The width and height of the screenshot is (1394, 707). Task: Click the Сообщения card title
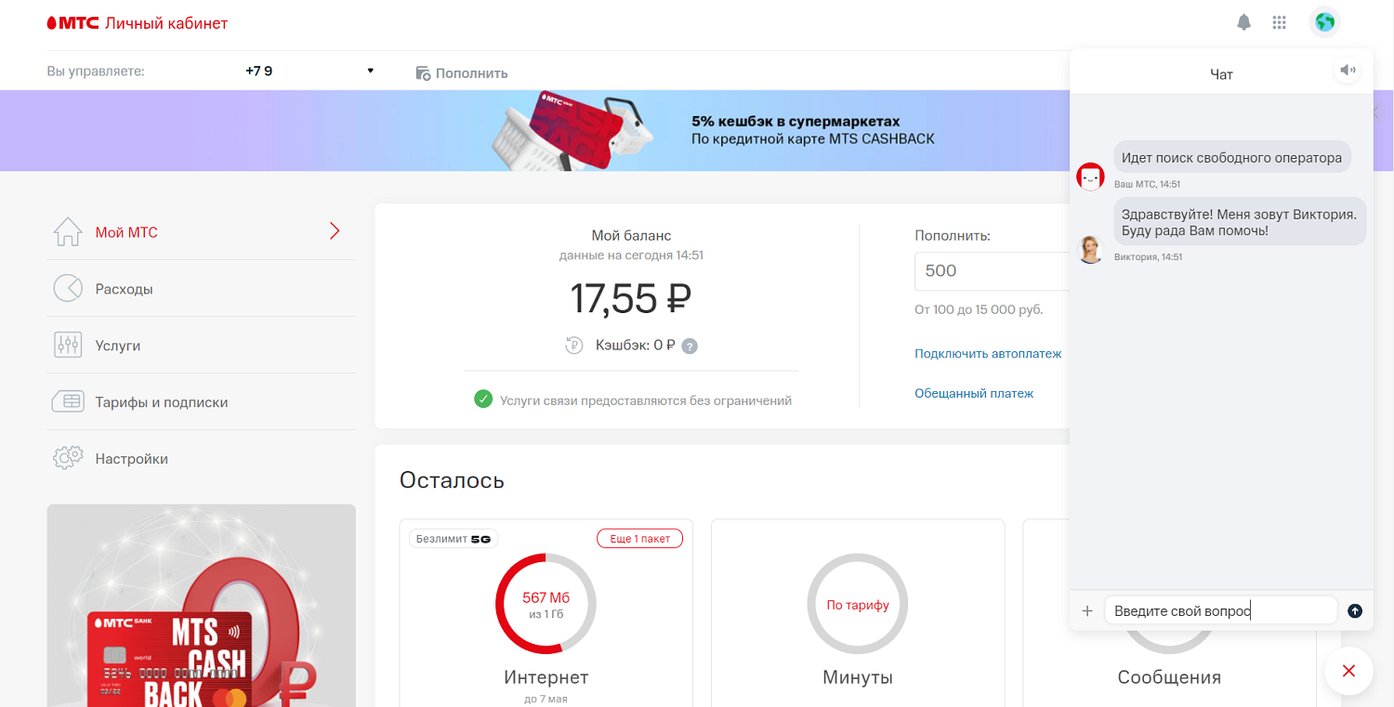1169,677
